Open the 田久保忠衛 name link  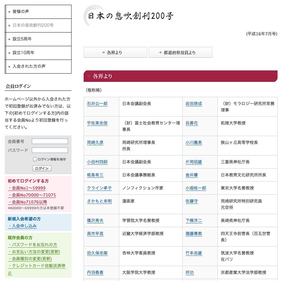(x=97, y=253)
